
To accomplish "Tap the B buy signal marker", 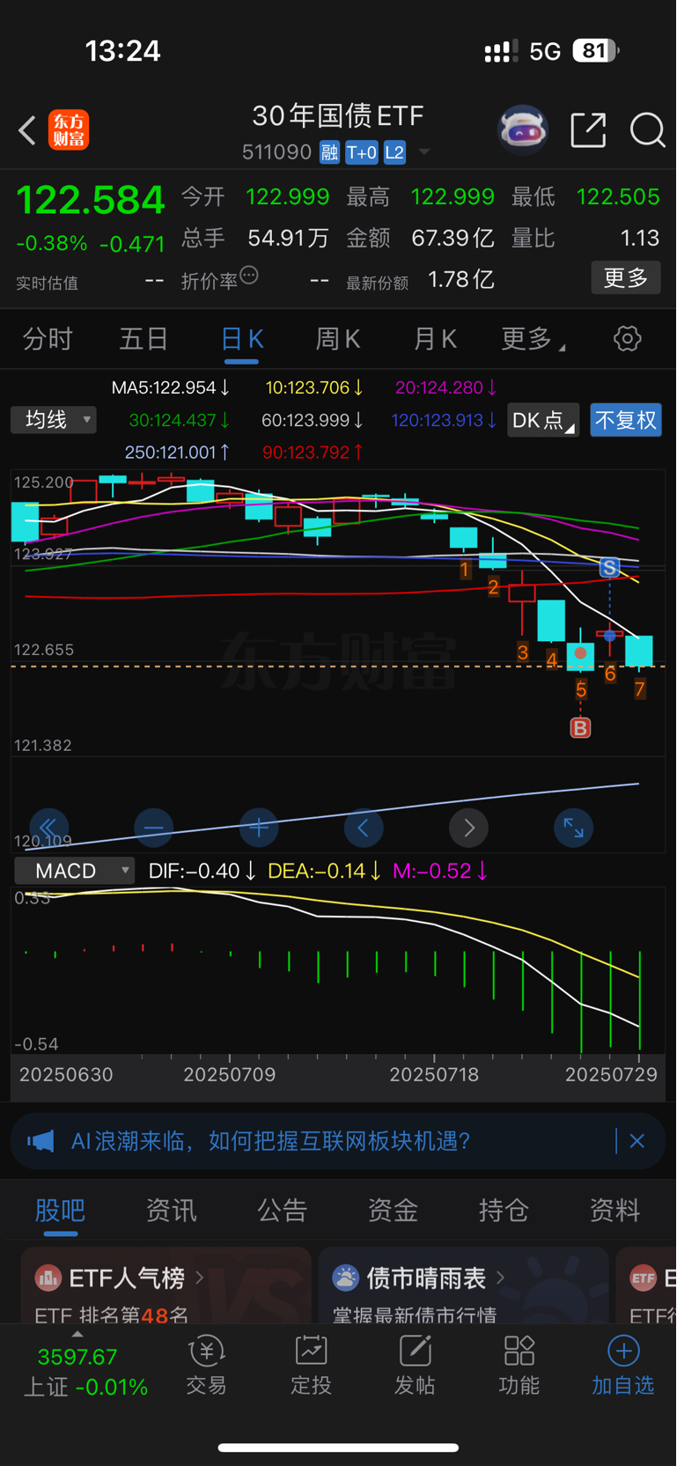I will point(580,728).
